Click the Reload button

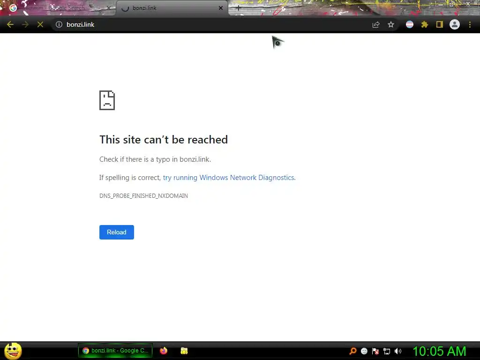coord(117,232)
